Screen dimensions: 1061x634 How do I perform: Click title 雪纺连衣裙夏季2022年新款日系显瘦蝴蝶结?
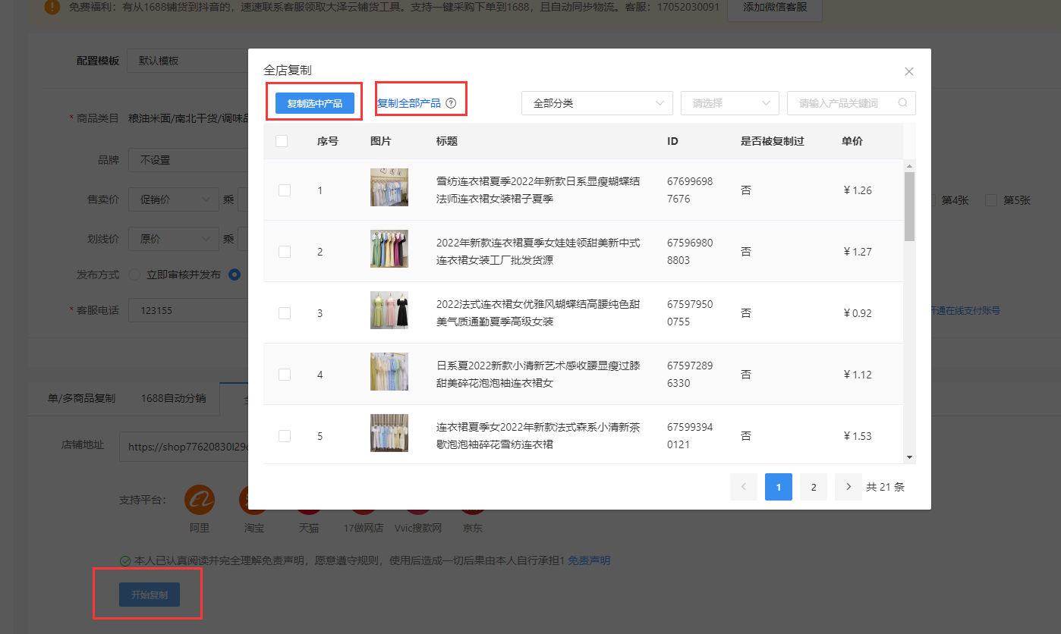538,190
